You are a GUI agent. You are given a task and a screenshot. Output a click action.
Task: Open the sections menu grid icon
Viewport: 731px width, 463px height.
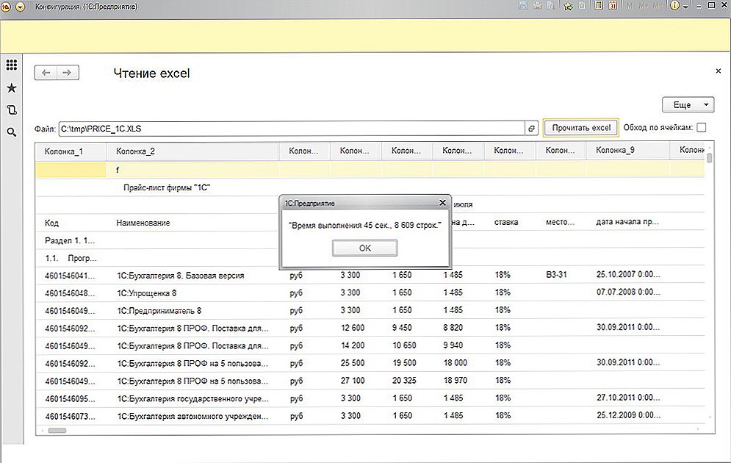click(11, 65)
